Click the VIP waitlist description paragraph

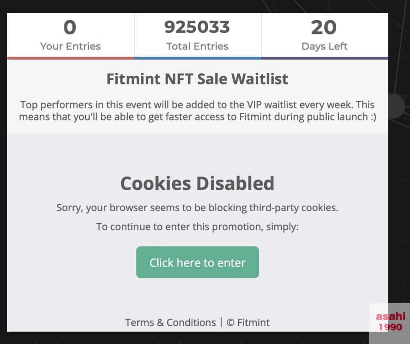(x=197, y=111)
